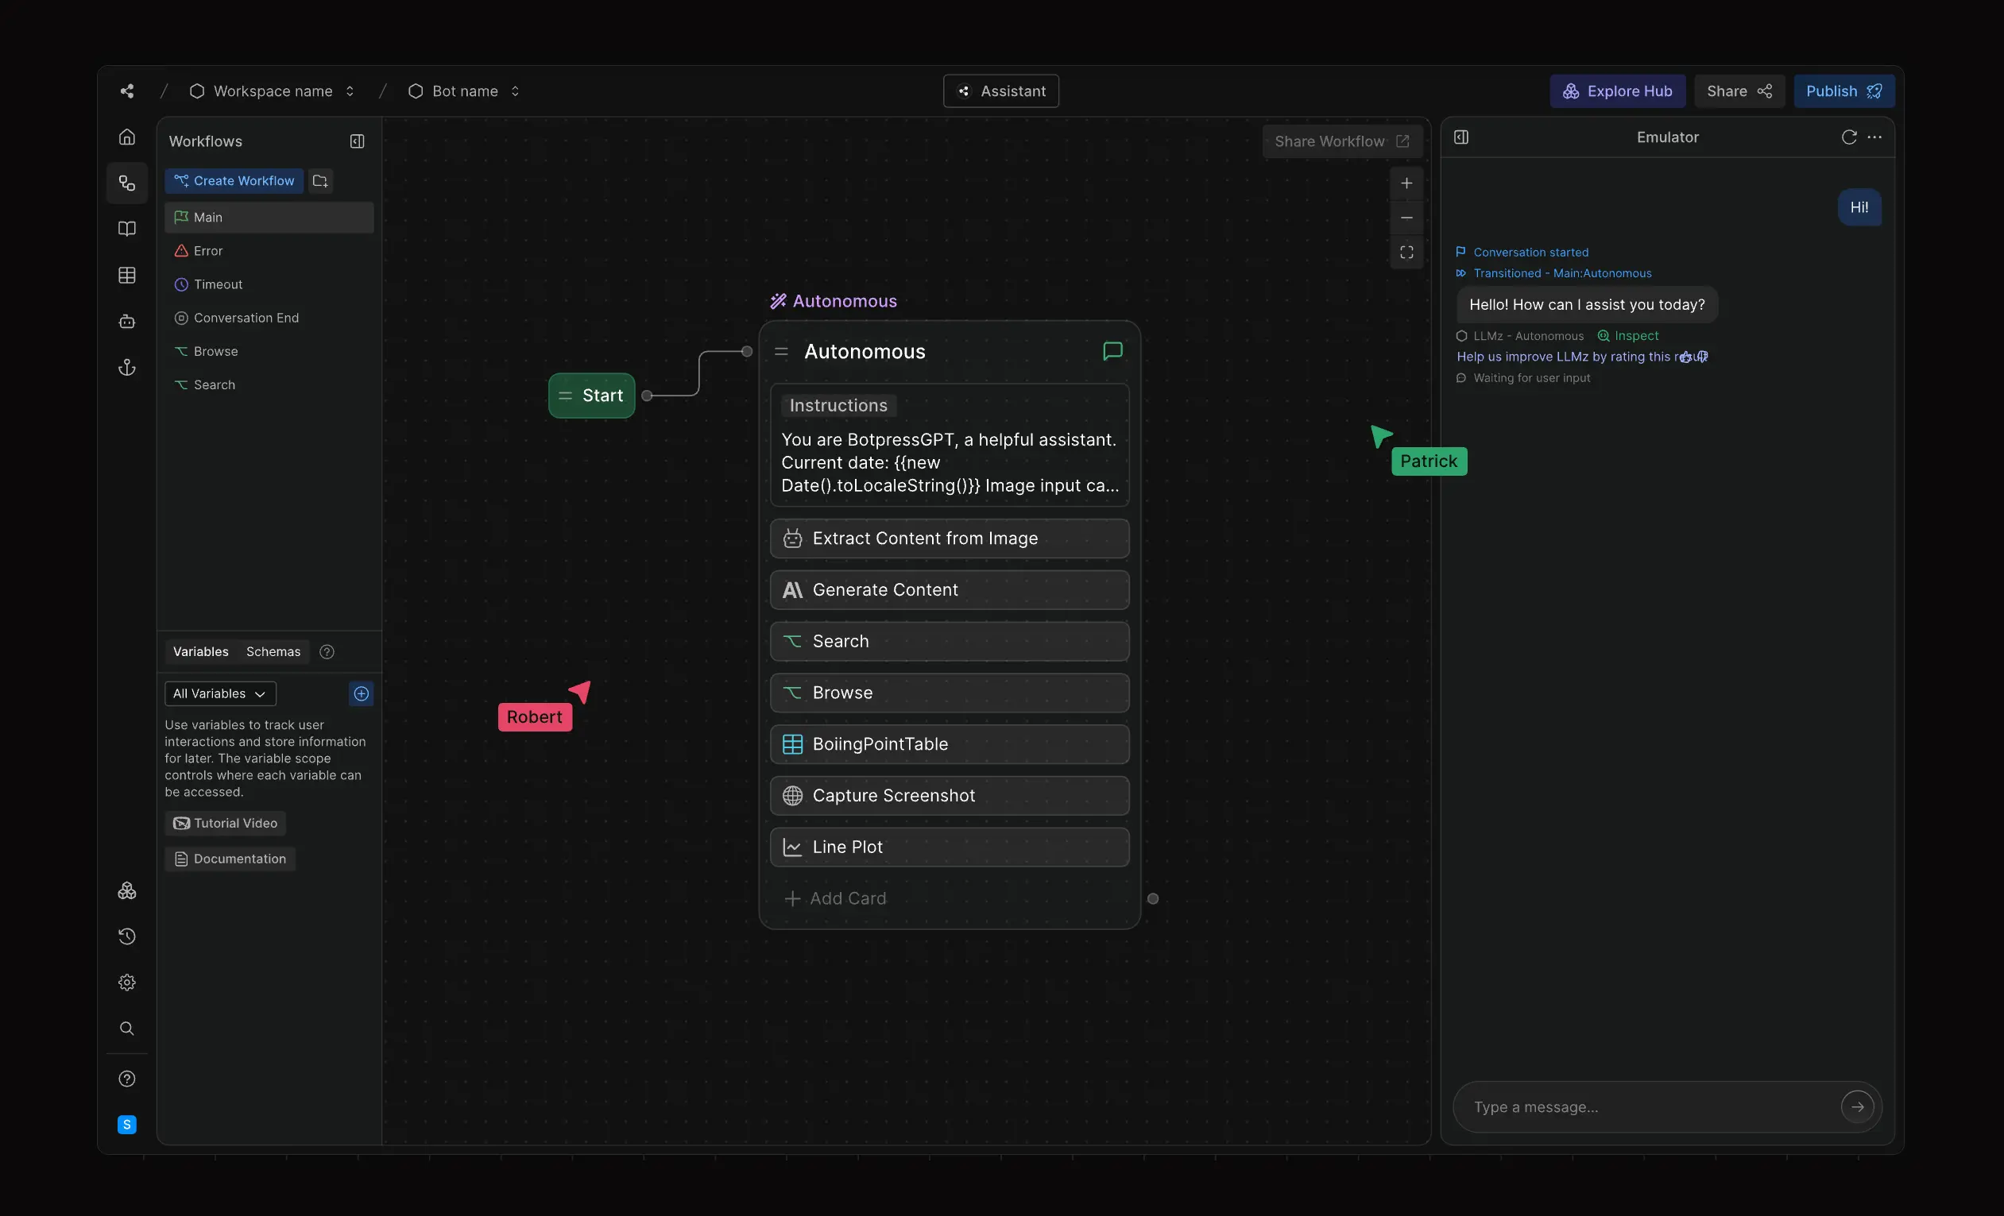Click the Share button in top bar

1739,91
